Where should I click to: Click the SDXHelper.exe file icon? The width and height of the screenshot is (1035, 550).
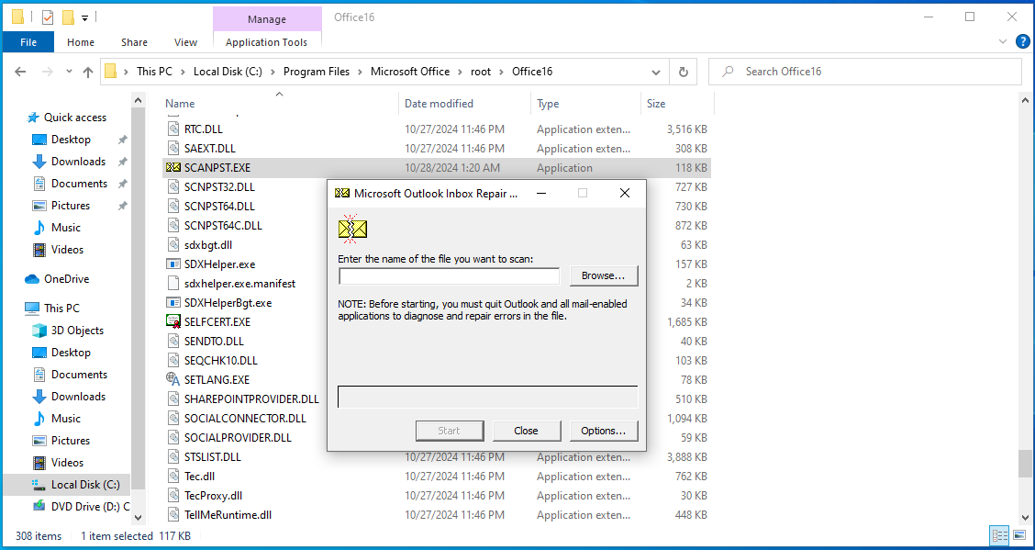tap(172, 264)
